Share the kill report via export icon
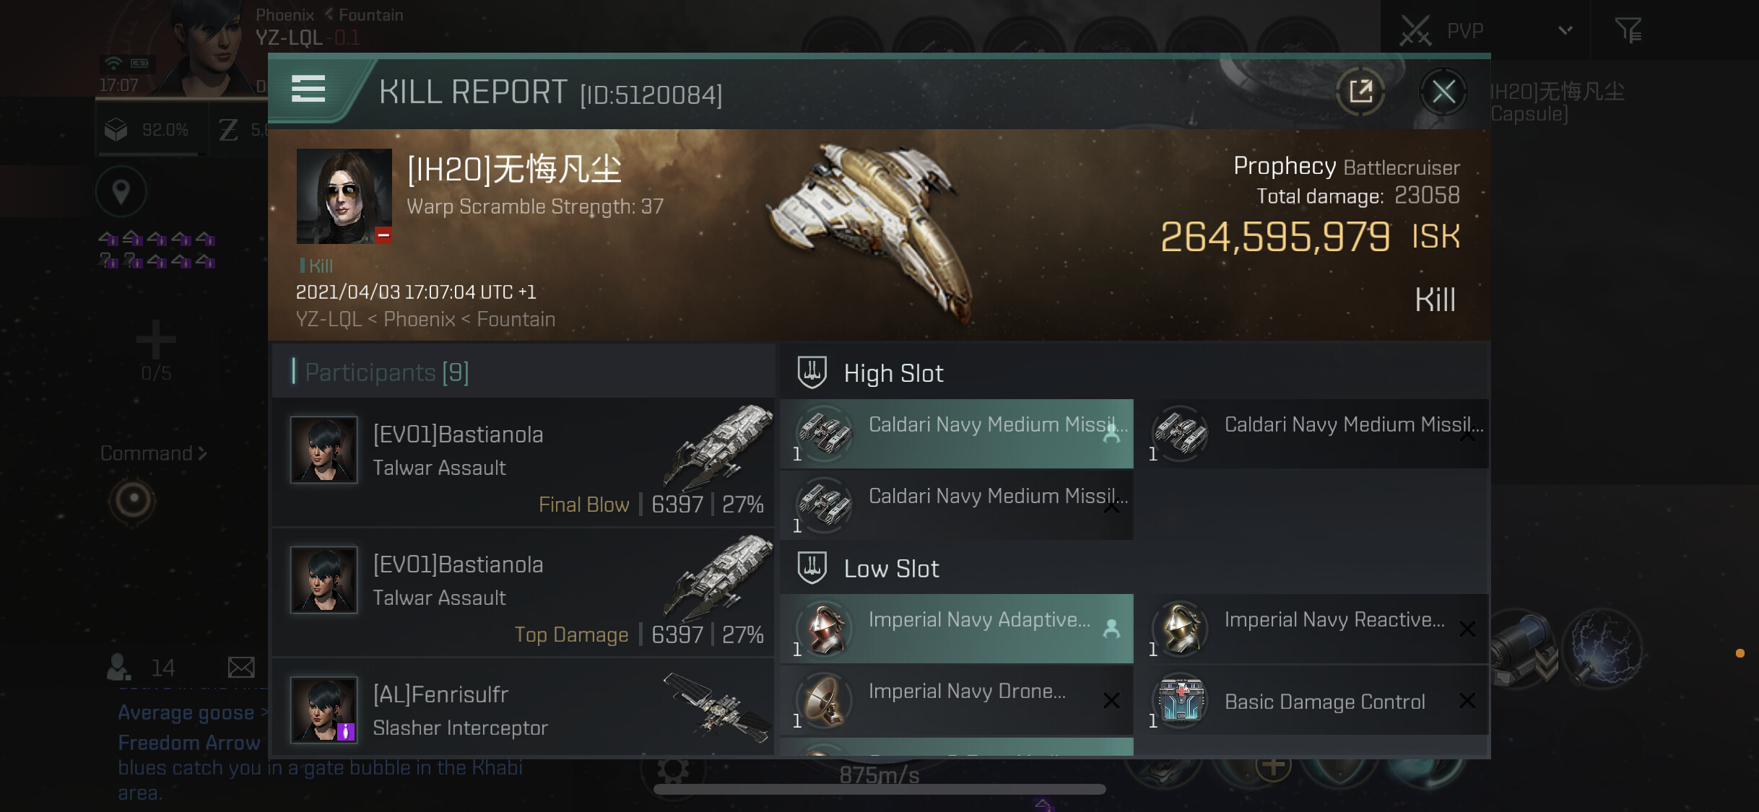Image resolution: width=1759 pixels, height=812 pixels. [x=1360, y=92]
